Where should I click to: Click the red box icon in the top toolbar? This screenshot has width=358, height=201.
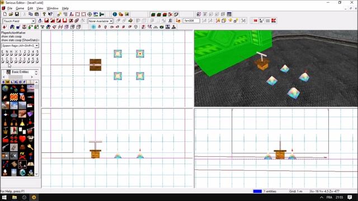coord(164,15)
